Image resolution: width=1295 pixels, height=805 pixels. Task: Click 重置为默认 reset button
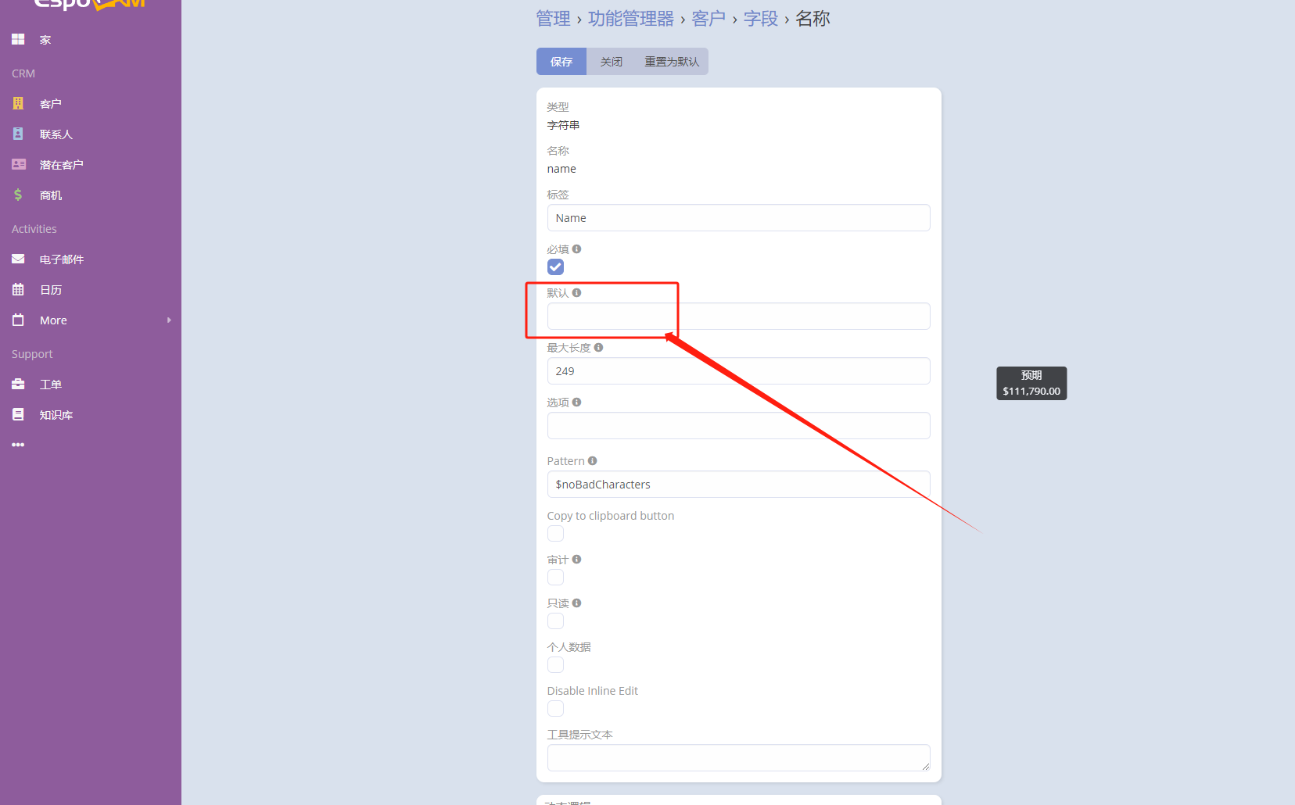tap(672, 61)
